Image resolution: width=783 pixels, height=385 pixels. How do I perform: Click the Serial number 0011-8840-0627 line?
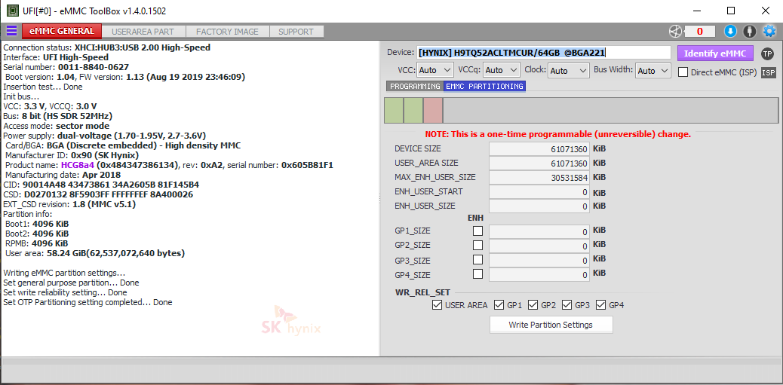pyautogui.click(x=66, y=67)
